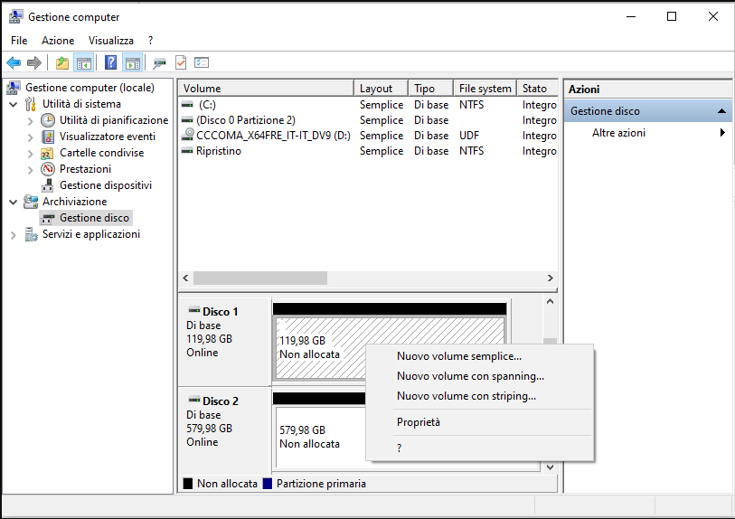
Task: Toggle Show/Hide console tree toolbar icon
Action: pyautogui.click(x=84, y=62)
